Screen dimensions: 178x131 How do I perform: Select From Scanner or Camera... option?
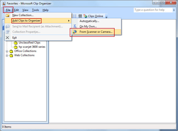[96, 32]
